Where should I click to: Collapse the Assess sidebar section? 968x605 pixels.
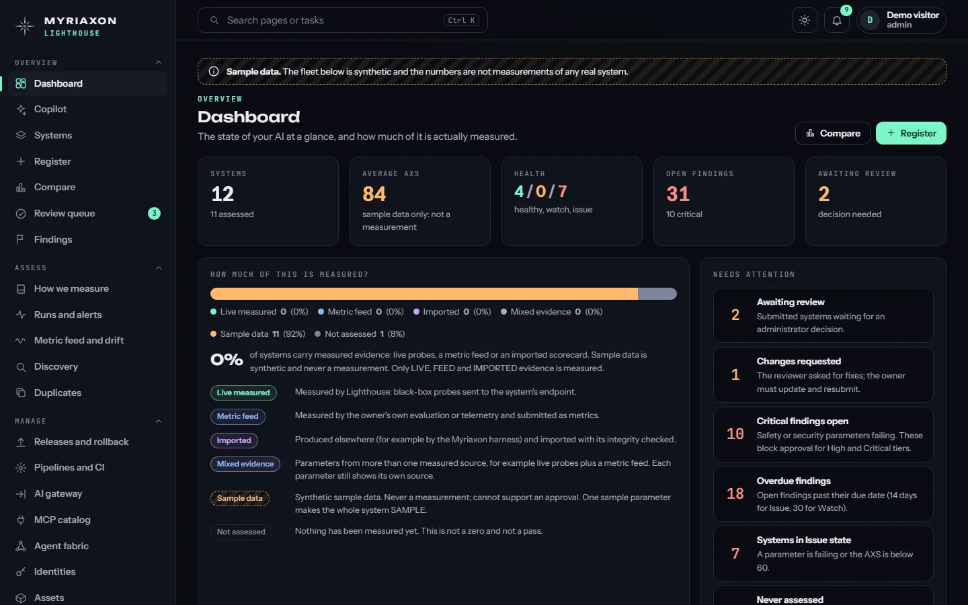click(159, 268)
